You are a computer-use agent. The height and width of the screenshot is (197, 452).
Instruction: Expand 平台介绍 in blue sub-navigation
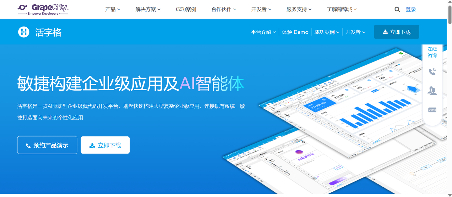pyautogui.click(x=263, y=32)
